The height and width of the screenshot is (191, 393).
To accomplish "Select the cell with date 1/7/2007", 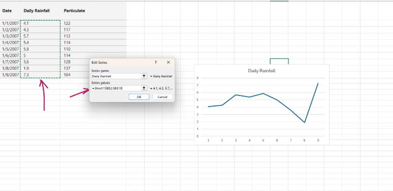I will [x=10, y=62].
